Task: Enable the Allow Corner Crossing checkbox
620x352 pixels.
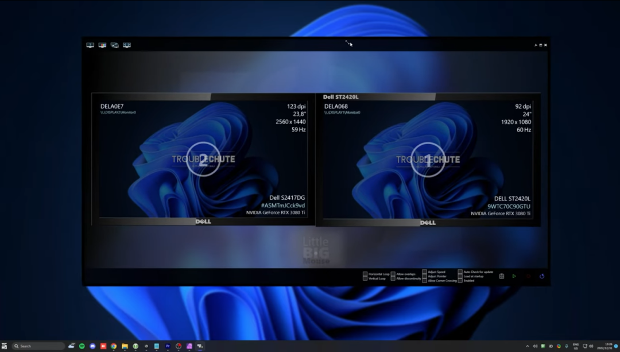Action: tap(424, 280)
